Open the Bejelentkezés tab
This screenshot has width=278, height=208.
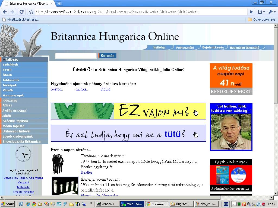click(213, 47)
